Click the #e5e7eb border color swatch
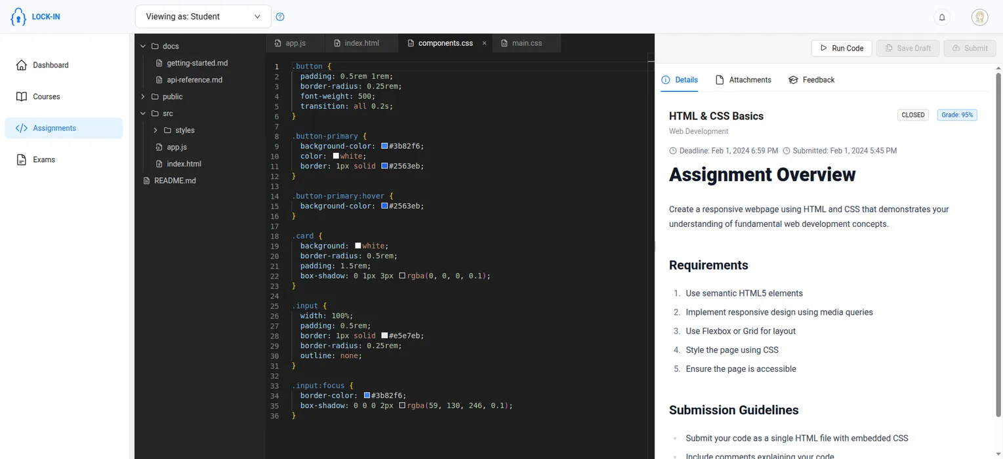1003x459 pixels. click(x=384, y=336)
